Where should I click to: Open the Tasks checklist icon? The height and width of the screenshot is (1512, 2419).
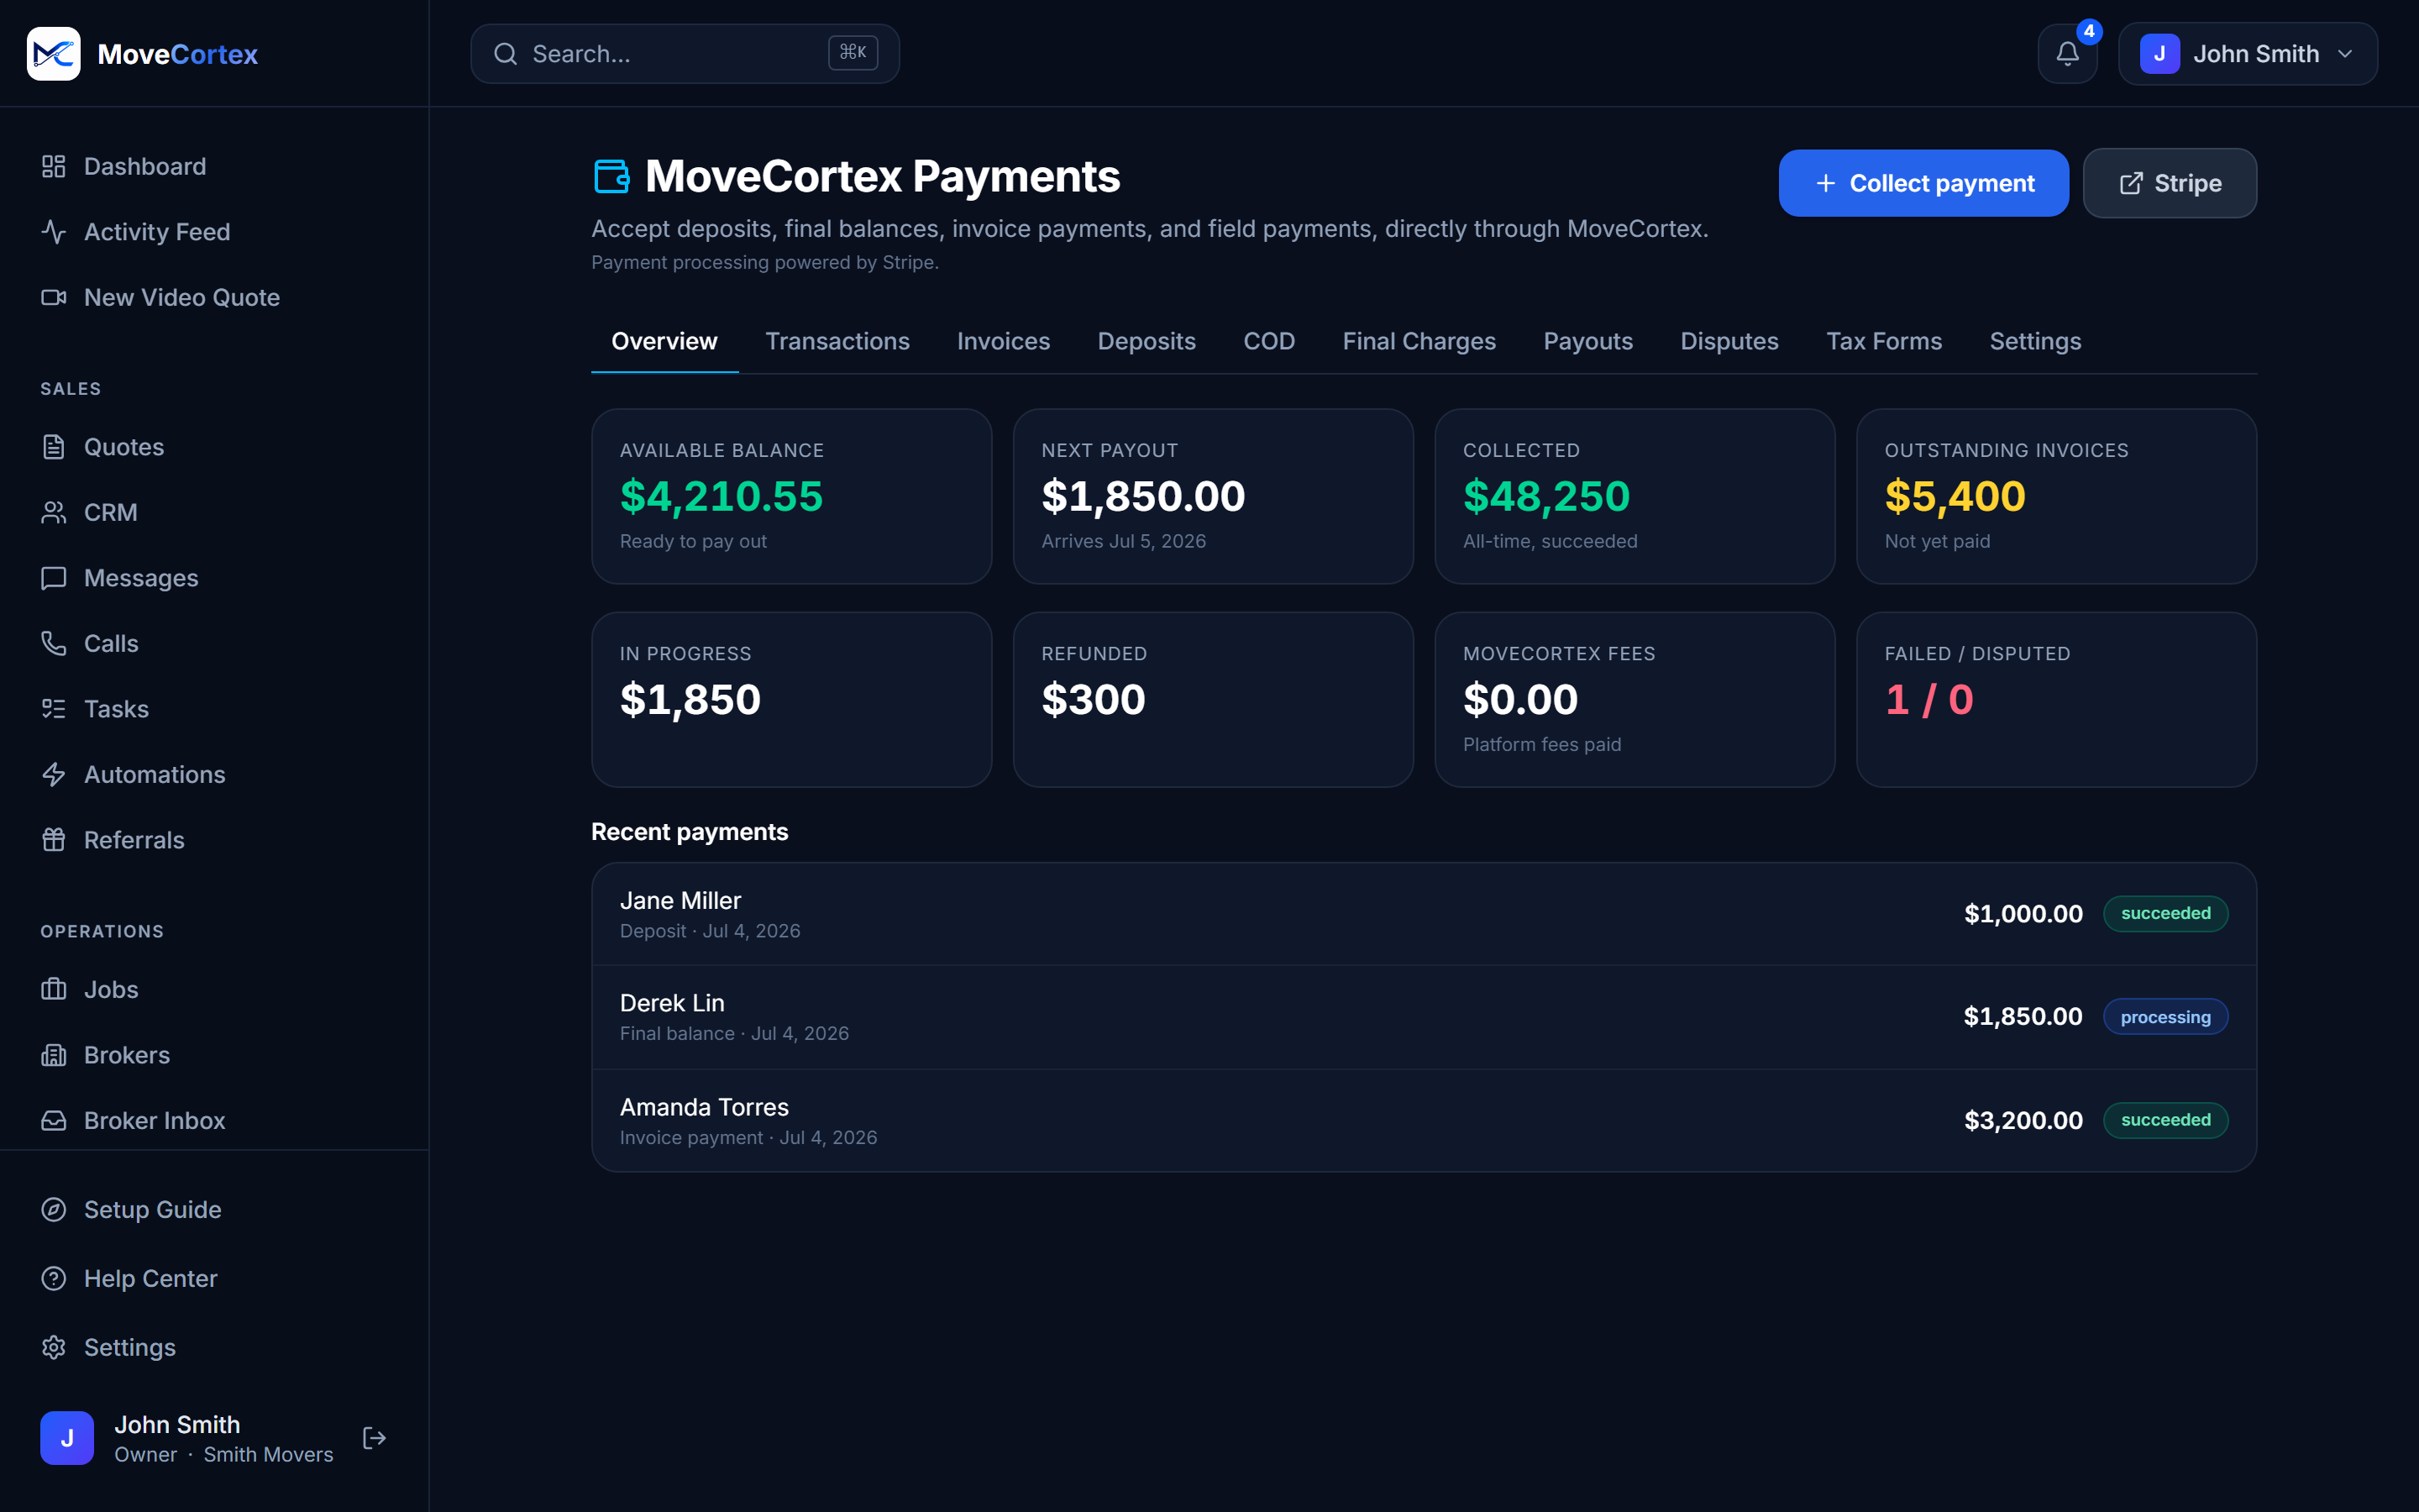(x=54, y=709)
